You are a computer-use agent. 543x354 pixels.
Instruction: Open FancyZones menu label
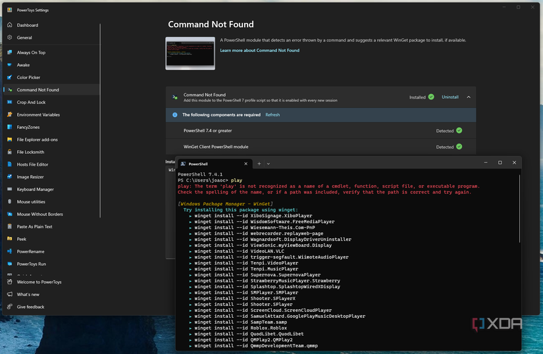pyautogui.click(x=28, y=127)
